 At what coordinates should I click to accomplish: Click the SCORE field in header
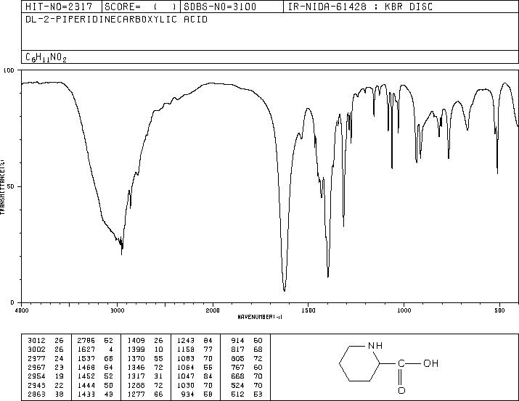tap(141, 7)
